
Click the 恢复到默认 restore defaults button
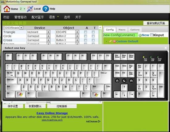pyautogui.click(x=35, y=106)
